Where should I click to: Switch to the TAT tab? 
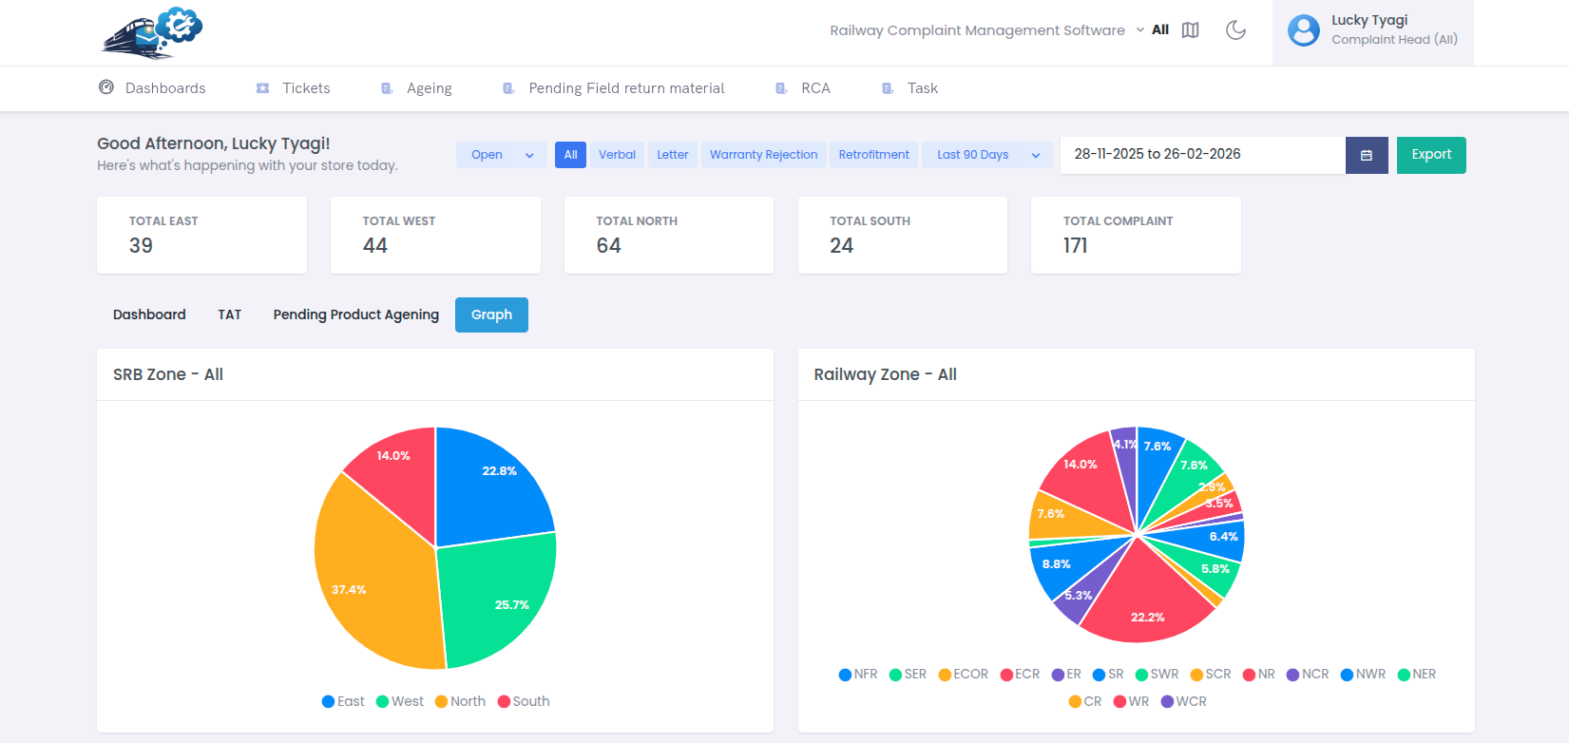(x=229, y=314)
